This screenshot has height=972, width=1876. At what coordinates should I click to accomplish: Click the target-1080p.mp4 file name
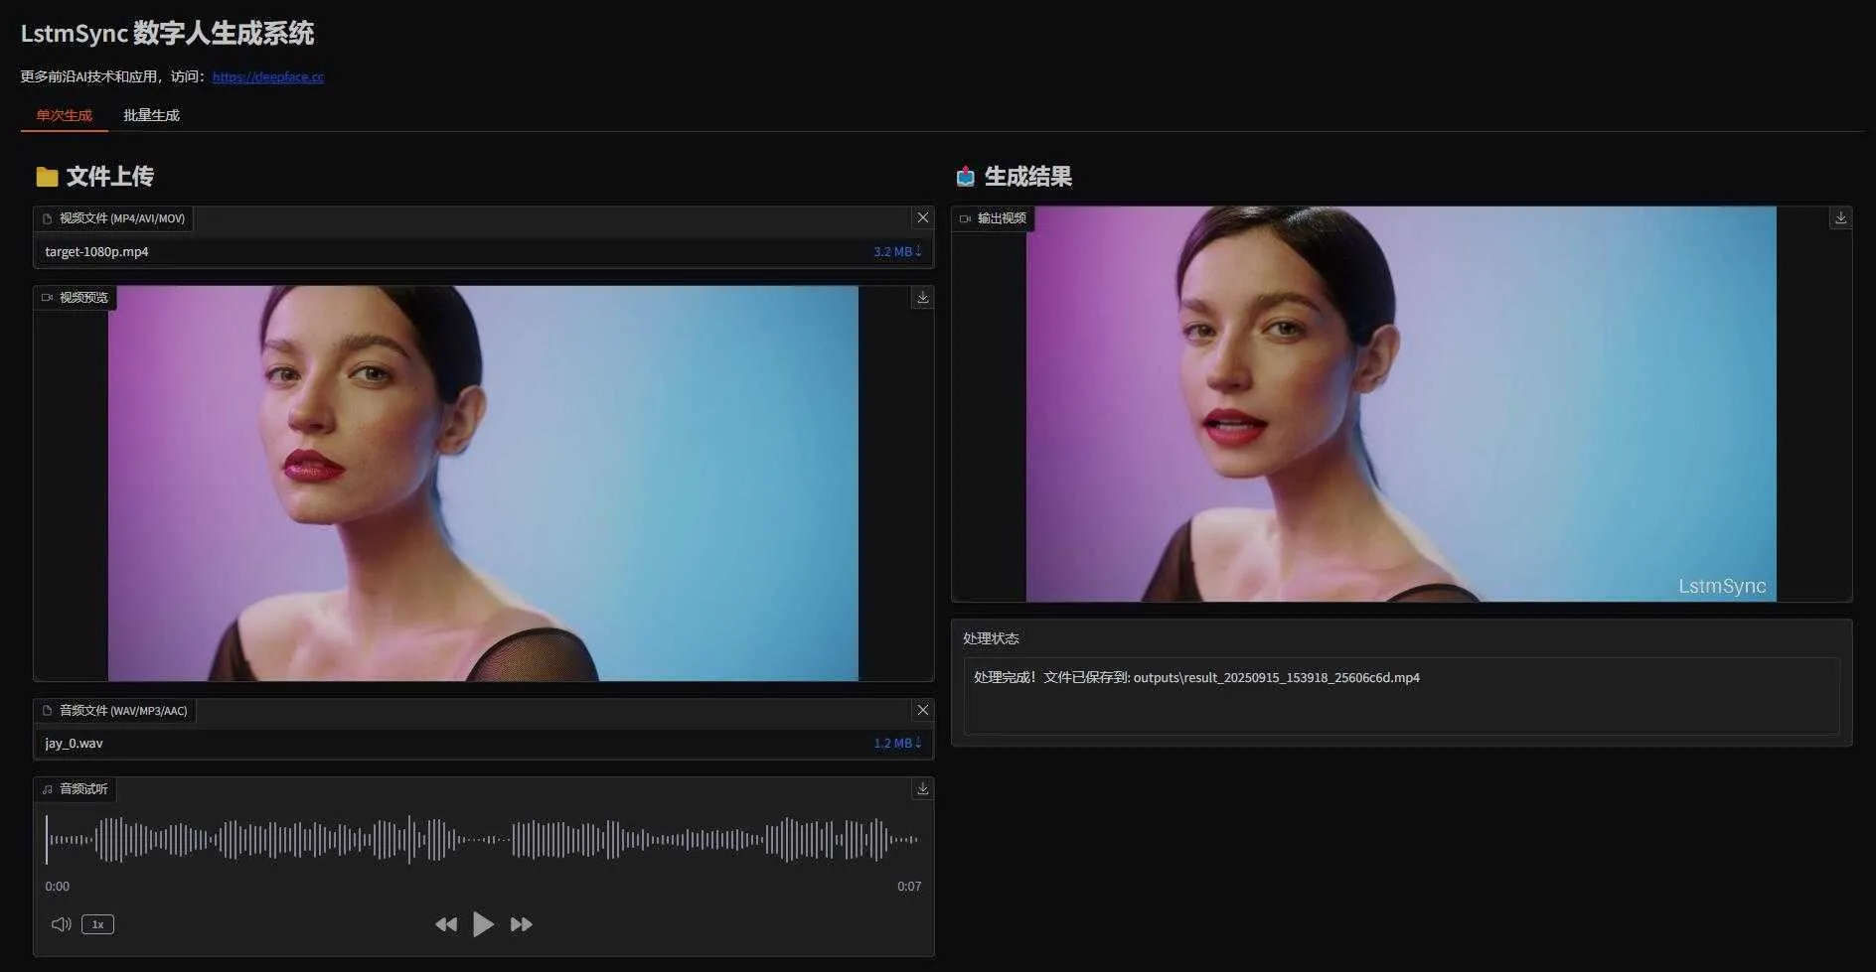coord(96,251)
